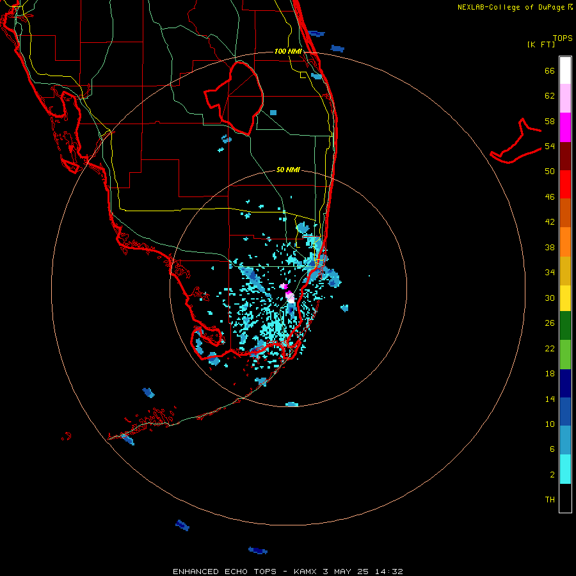Screen dimensions: 576x576
Task: Click the dark orange legend swatch
Action: tap(565, 212)
